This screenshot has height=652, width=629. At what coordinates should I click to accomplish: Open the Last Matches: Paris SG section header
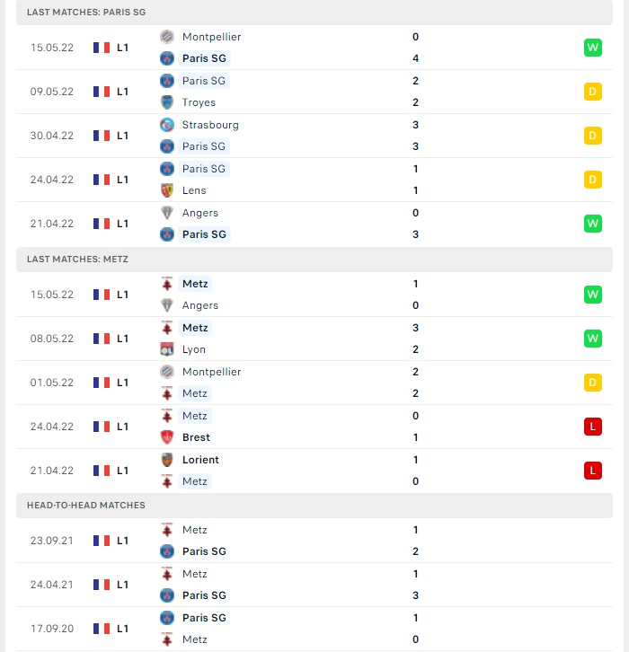coord(314,13)
